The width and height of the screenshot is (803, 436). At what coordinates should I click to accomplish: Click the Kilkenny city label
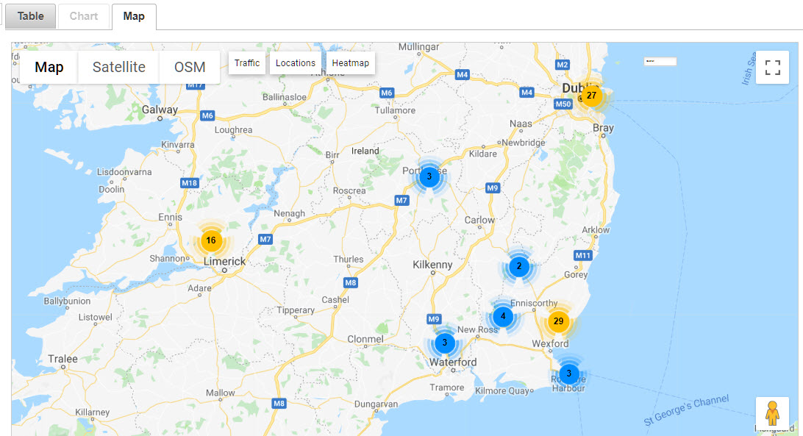[432, 265]
